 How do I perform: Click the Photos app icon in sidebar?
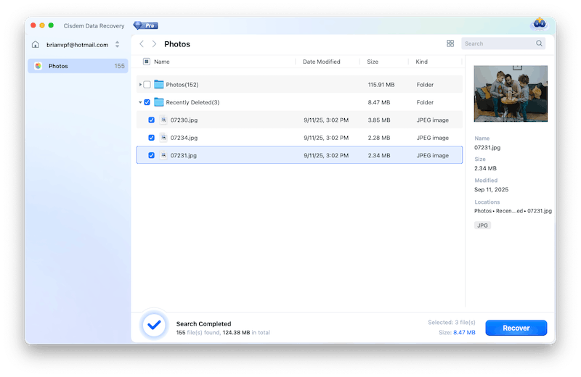point(38,66)
